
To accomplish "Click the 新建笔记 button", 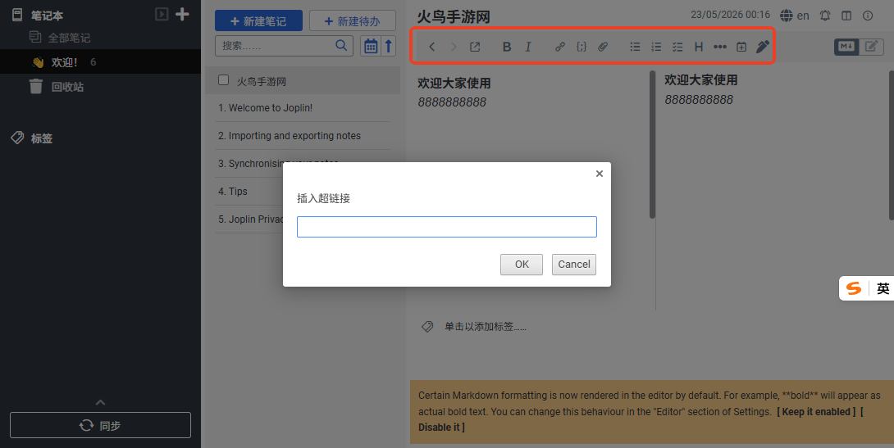I will point(259,21).
